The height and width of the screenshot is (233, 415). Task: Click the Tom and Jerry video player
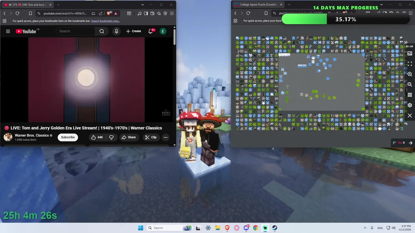[87, 80]
